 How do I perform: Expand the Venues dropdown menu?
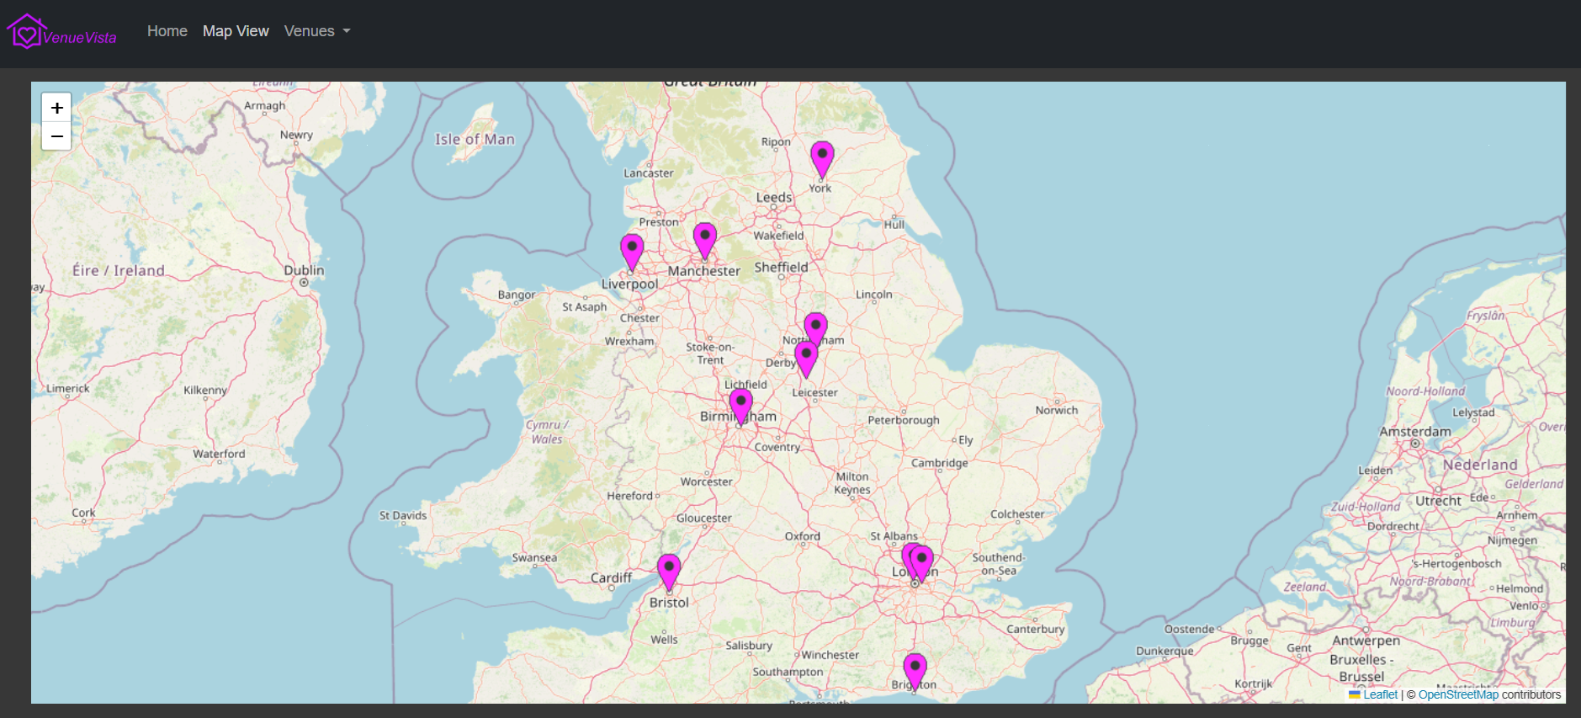(x=317, y=31)
